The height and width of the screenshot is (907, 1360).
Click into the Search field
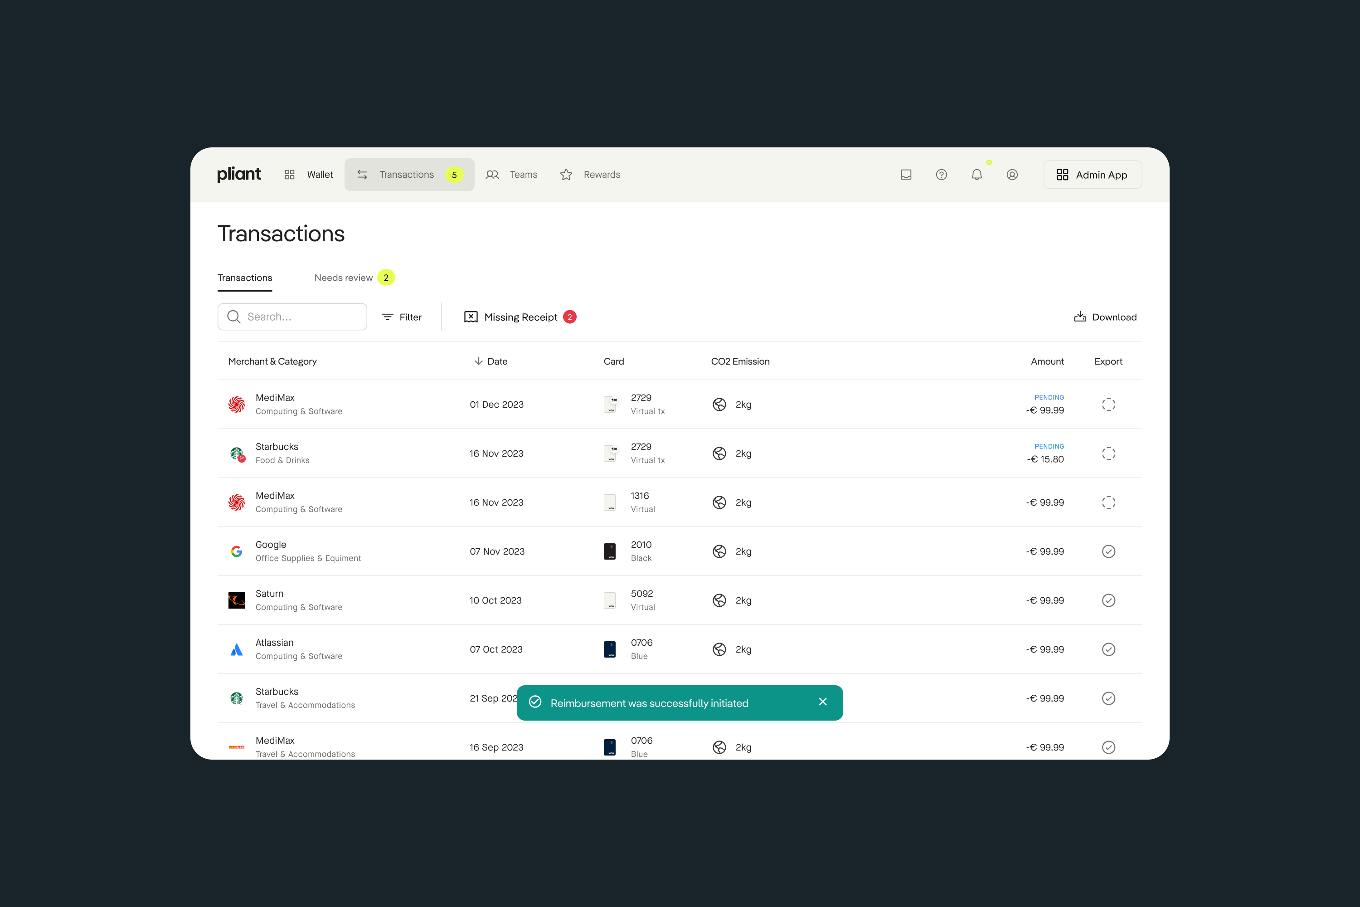click(292, 317)
